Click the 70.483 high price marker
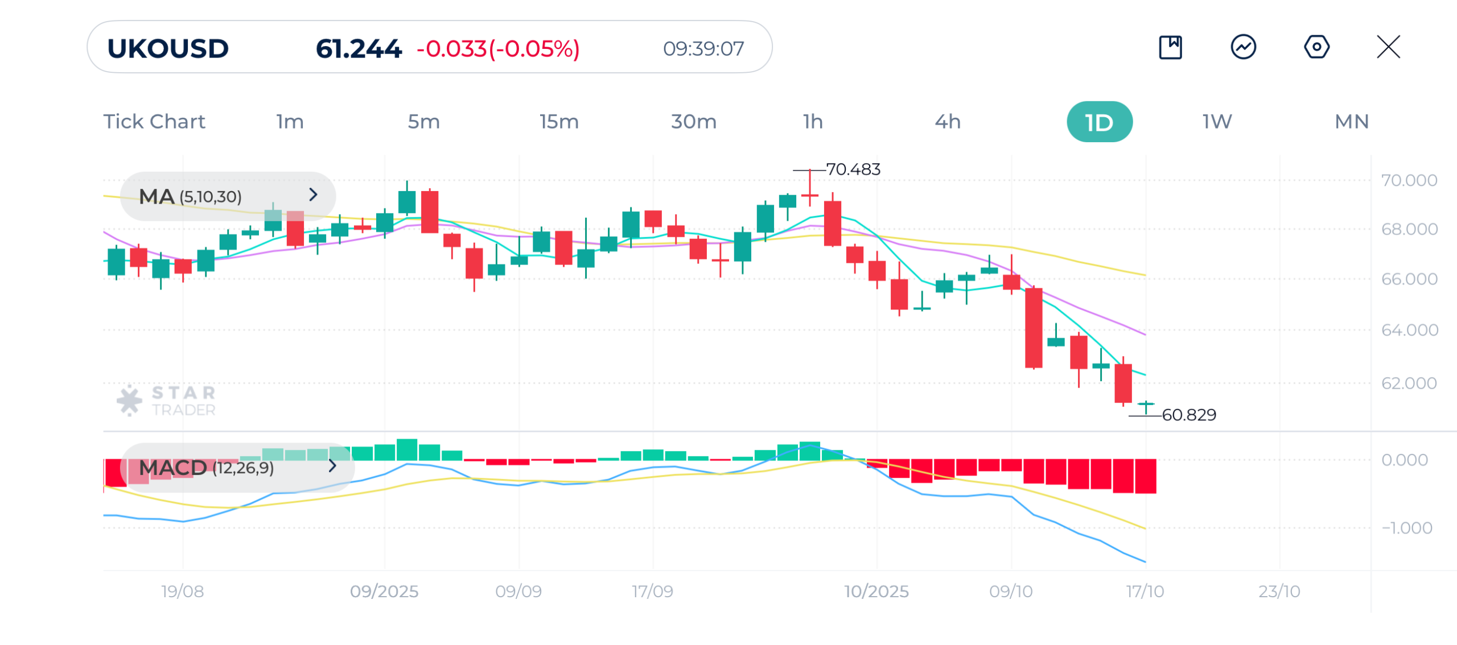Screen dimensions: 1457x645 [x=853, y=169]
